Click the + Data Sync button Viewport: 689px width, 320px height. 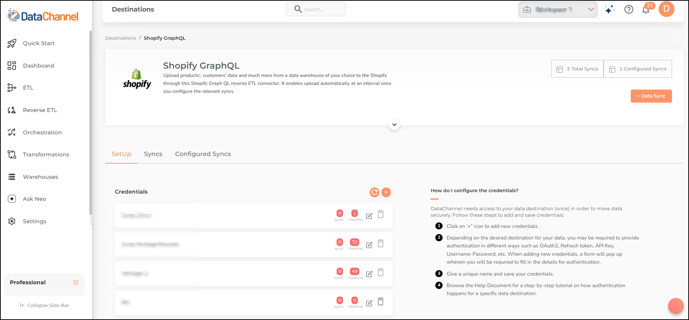coord(651,96)
